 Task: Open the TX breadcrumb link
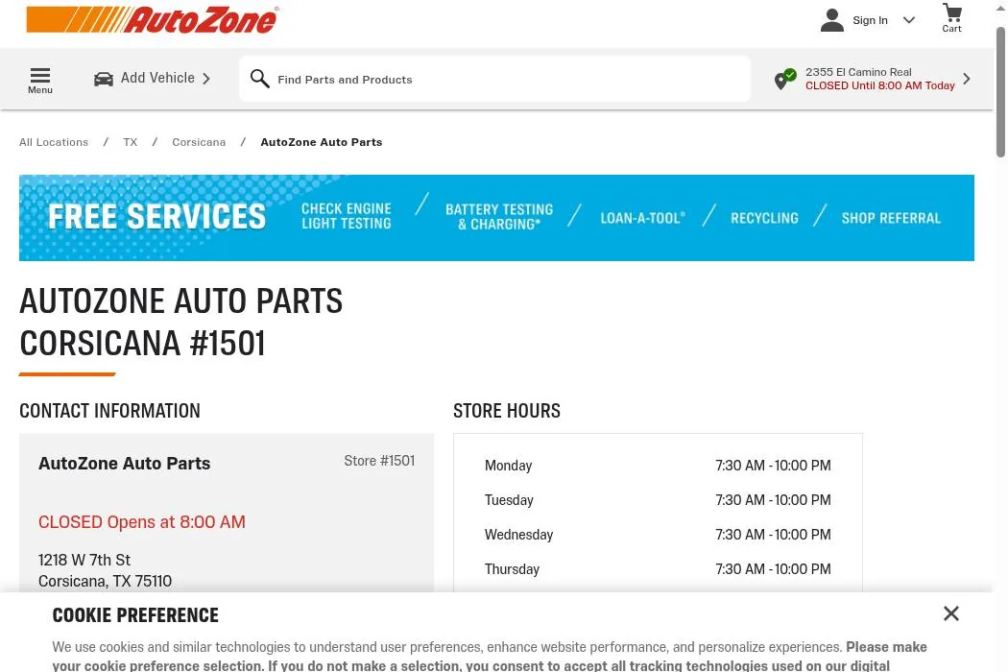131,142
